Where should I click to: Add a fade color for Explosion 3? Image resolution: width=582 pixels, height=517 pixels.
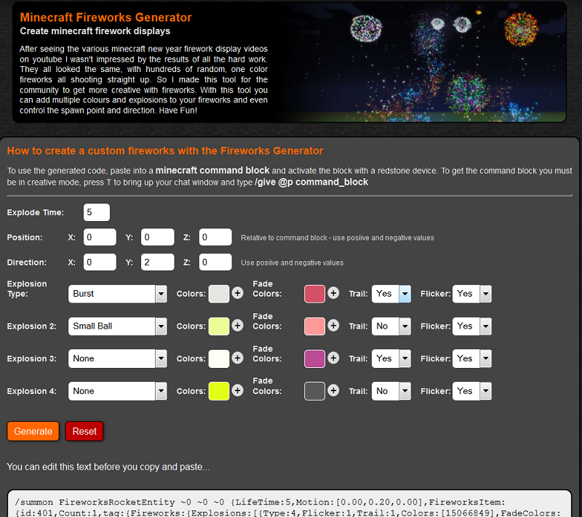pos(333,358)
